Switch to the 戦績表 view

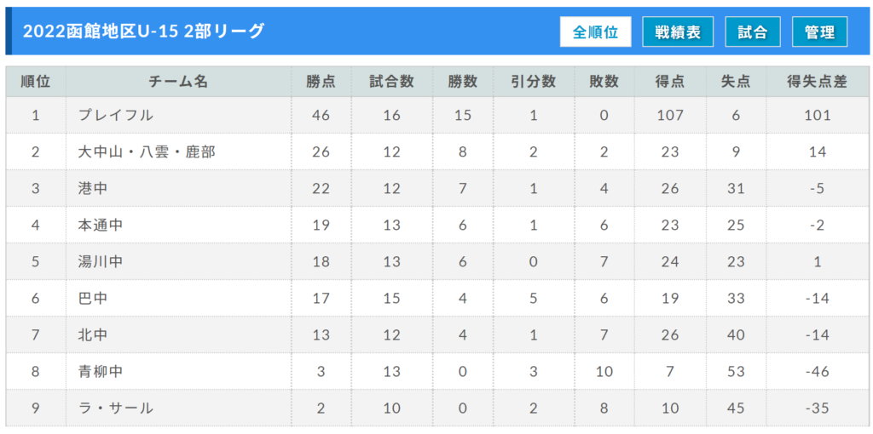click(x=678, y=31)
